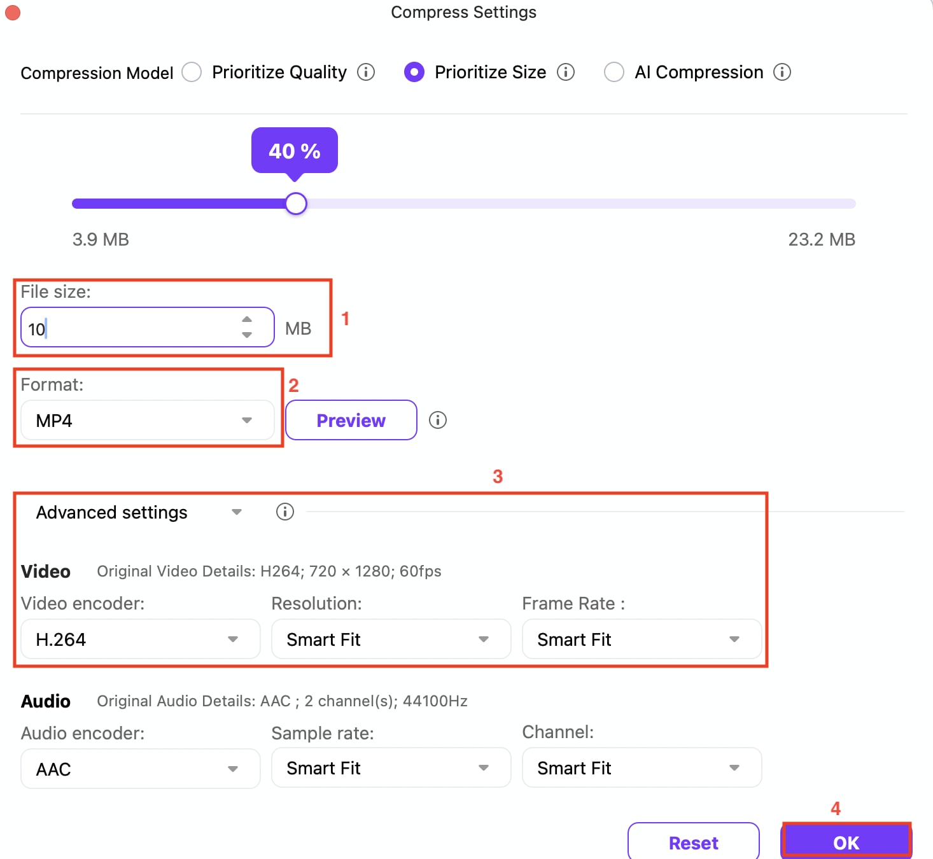Screen dimensions: 933x859
Task: Collapse the Advanced settings section
Action: [237, 512]
